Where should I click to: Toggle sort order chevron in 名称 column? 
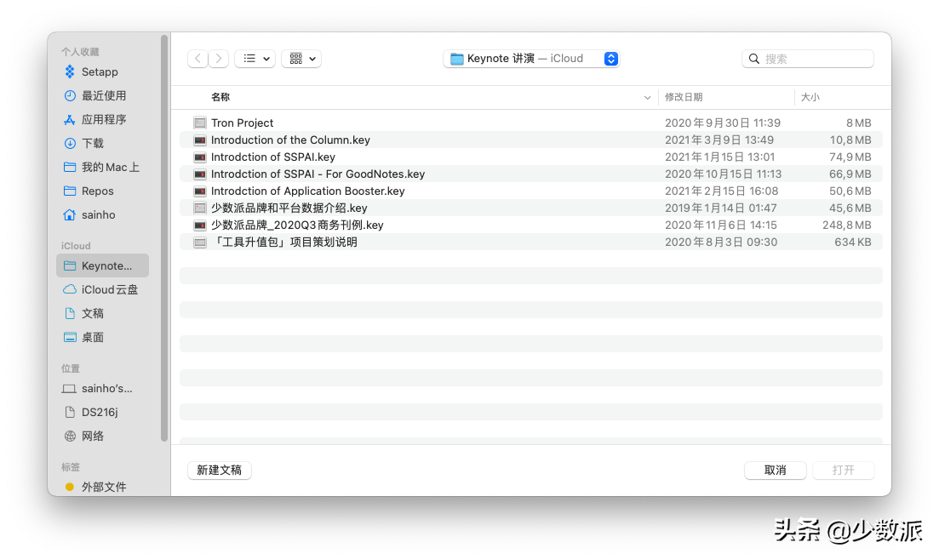(647, 98)
